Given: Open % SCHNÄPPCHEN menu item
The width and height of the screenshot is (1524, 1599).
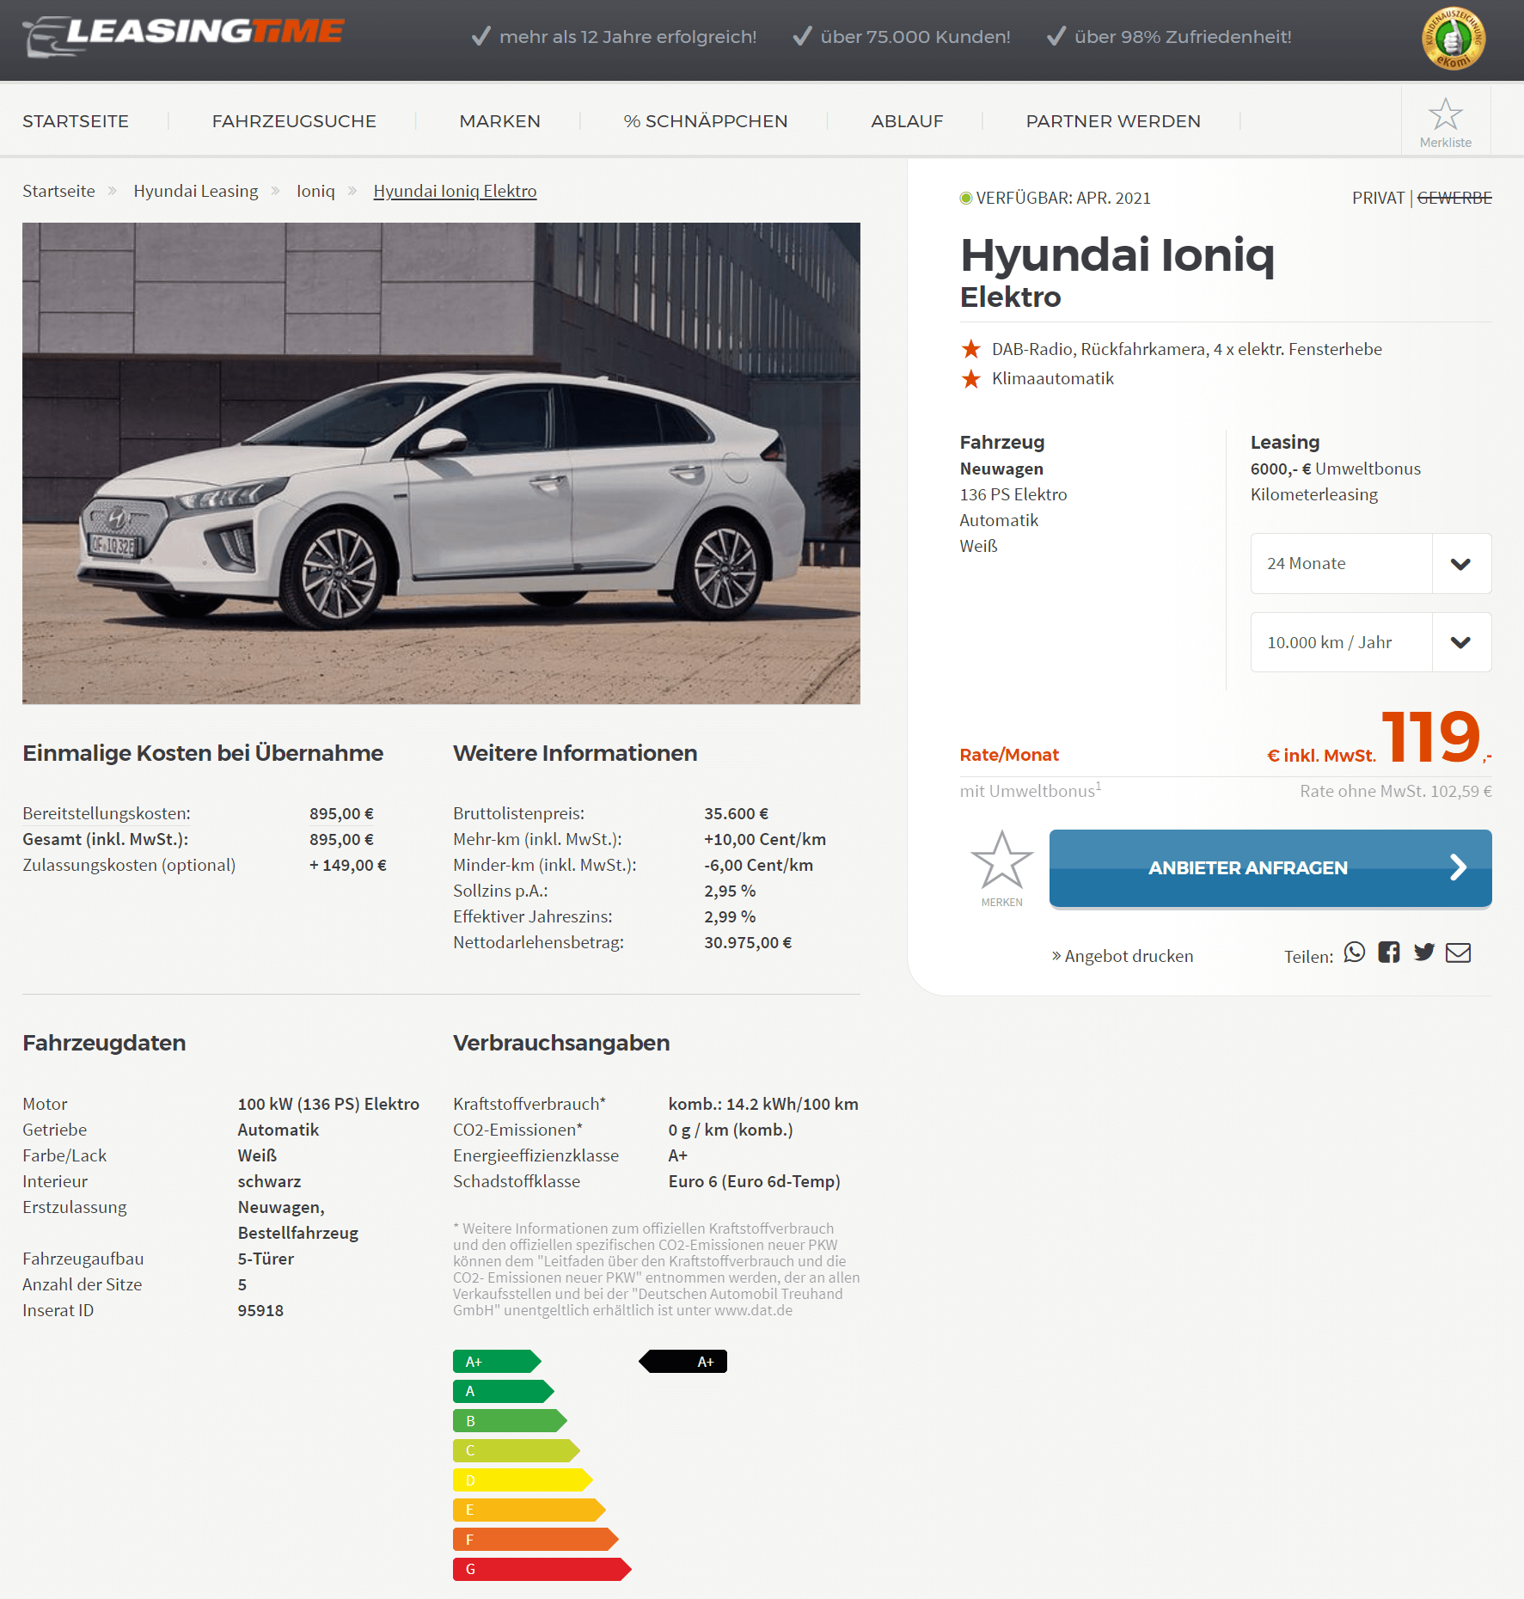Looking at the screenshot, I should click(706, 121).
